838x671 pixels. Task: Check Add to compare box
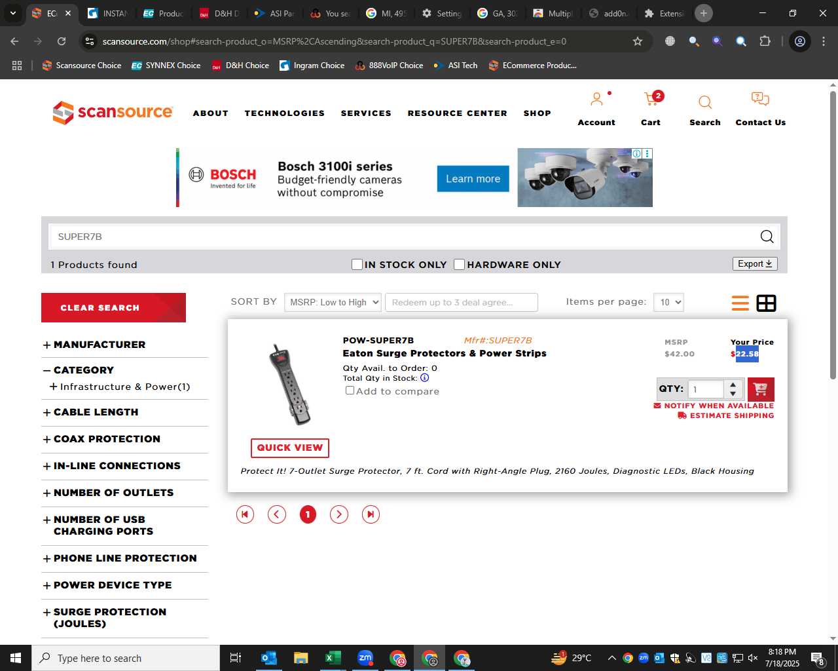pyautogui.click(x=350, y=391)
